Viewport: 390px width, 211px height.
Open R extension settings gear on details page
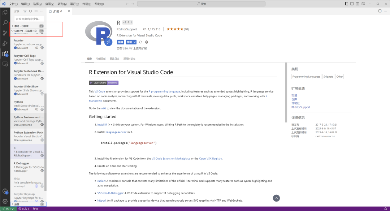point(147,42)
